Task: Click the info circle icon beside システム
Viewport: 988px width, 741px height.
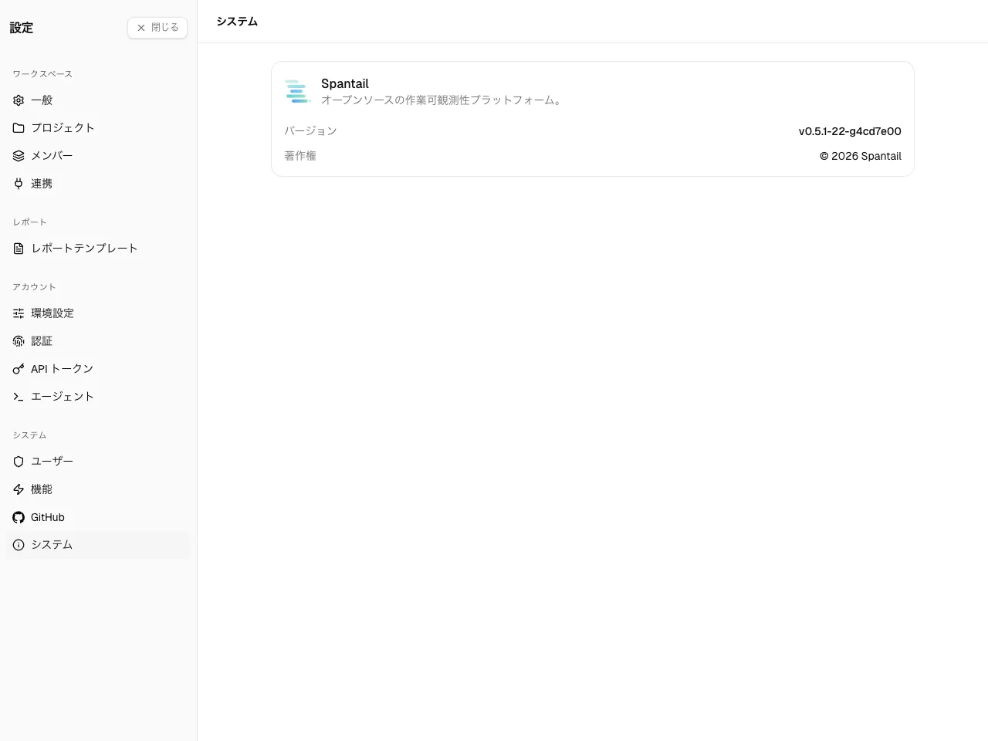Action: [x=19, y=545]
